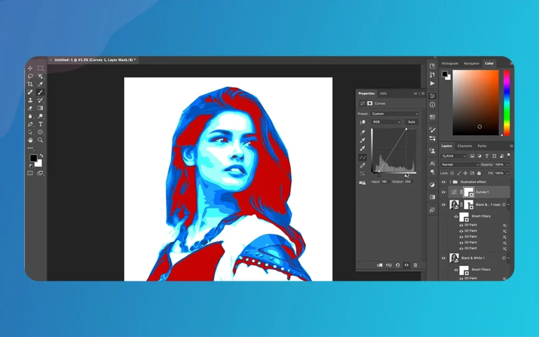The height and width of the screenshot is (337, 539).
Task: Switch to the Channels tab
Action: [464, 146]
